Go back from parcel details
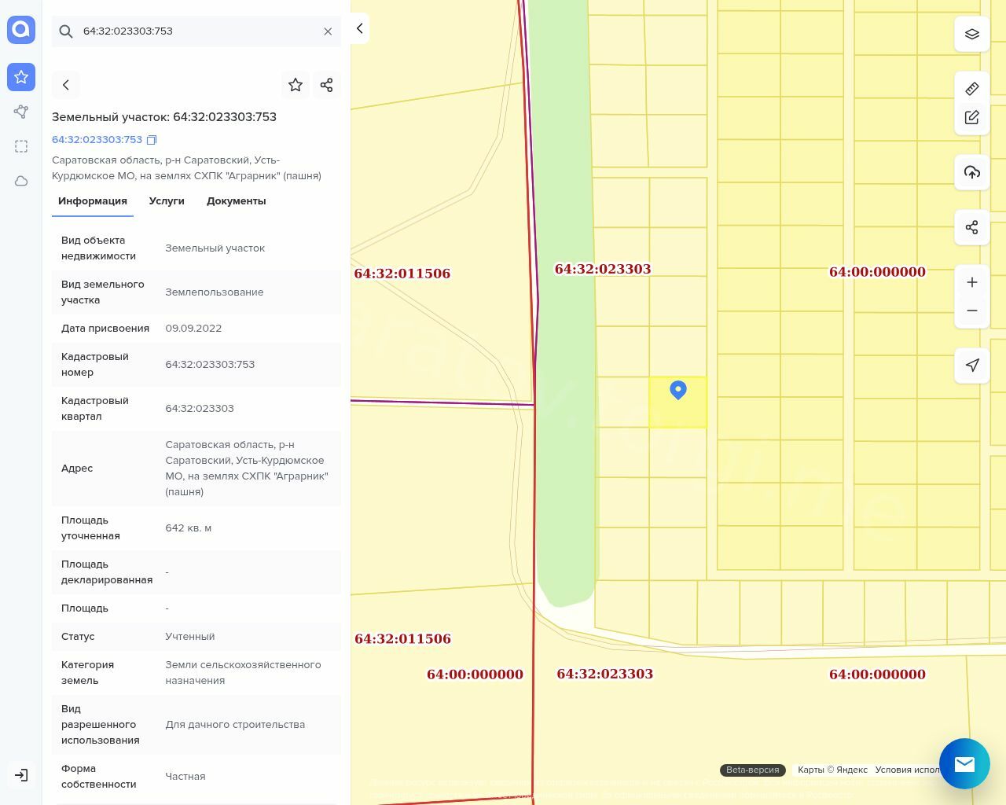Viewport: 1006px width, 805px height. 66,85
